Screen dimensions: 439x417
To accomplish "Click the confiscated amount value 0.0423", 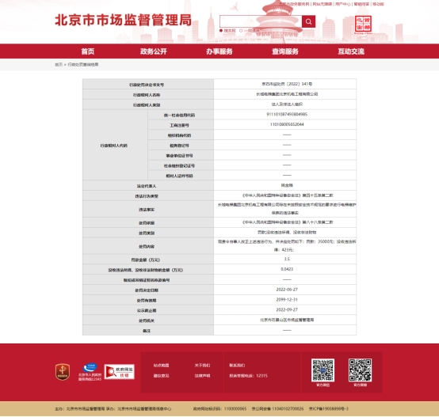I will tap(287, 269).
